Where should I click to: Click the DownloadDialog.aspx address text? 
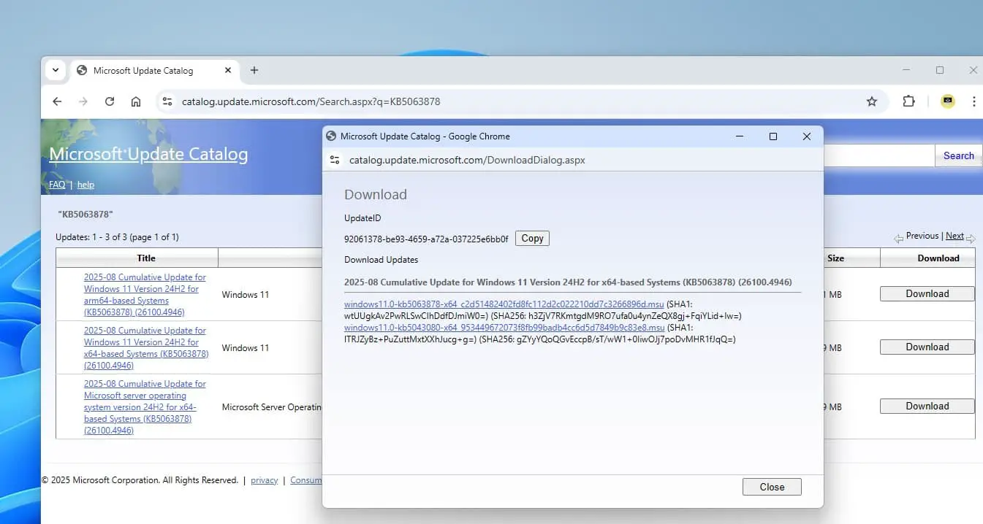[467, 160]
